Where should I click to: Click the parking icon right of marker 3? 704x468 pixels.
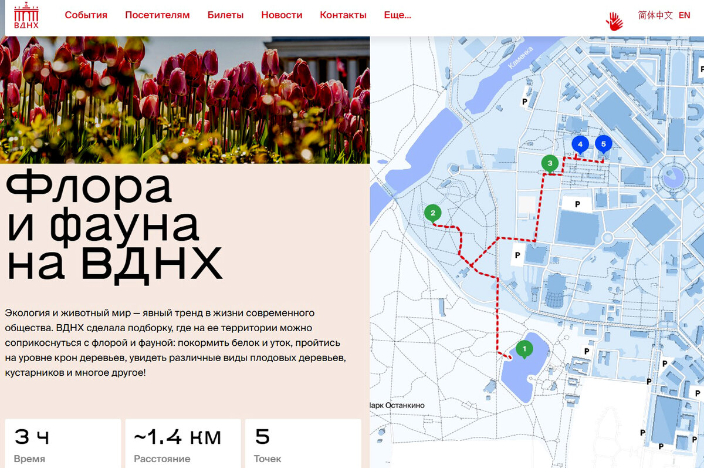(577, 204)
